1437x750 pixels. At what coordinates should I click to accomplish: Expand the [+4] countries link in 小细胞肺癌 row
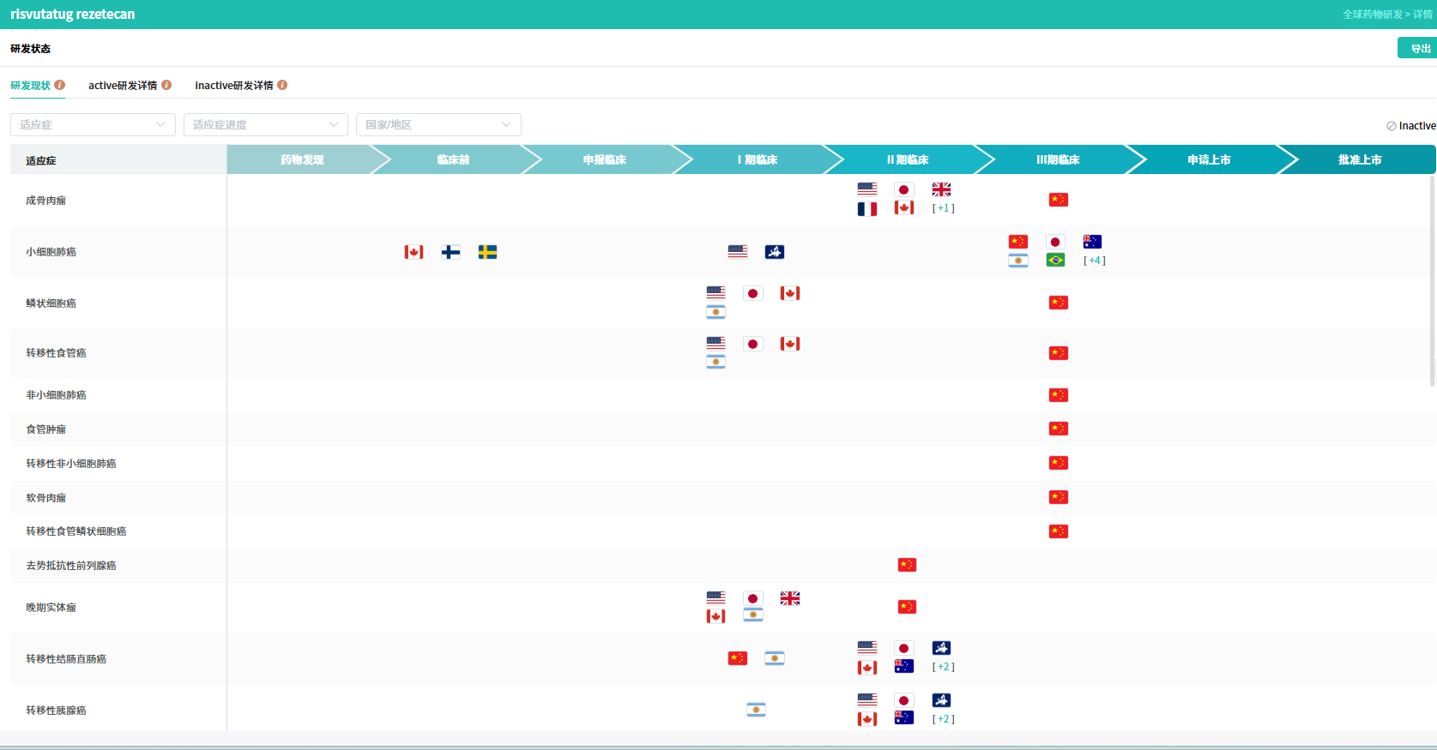click(1095, 261)
